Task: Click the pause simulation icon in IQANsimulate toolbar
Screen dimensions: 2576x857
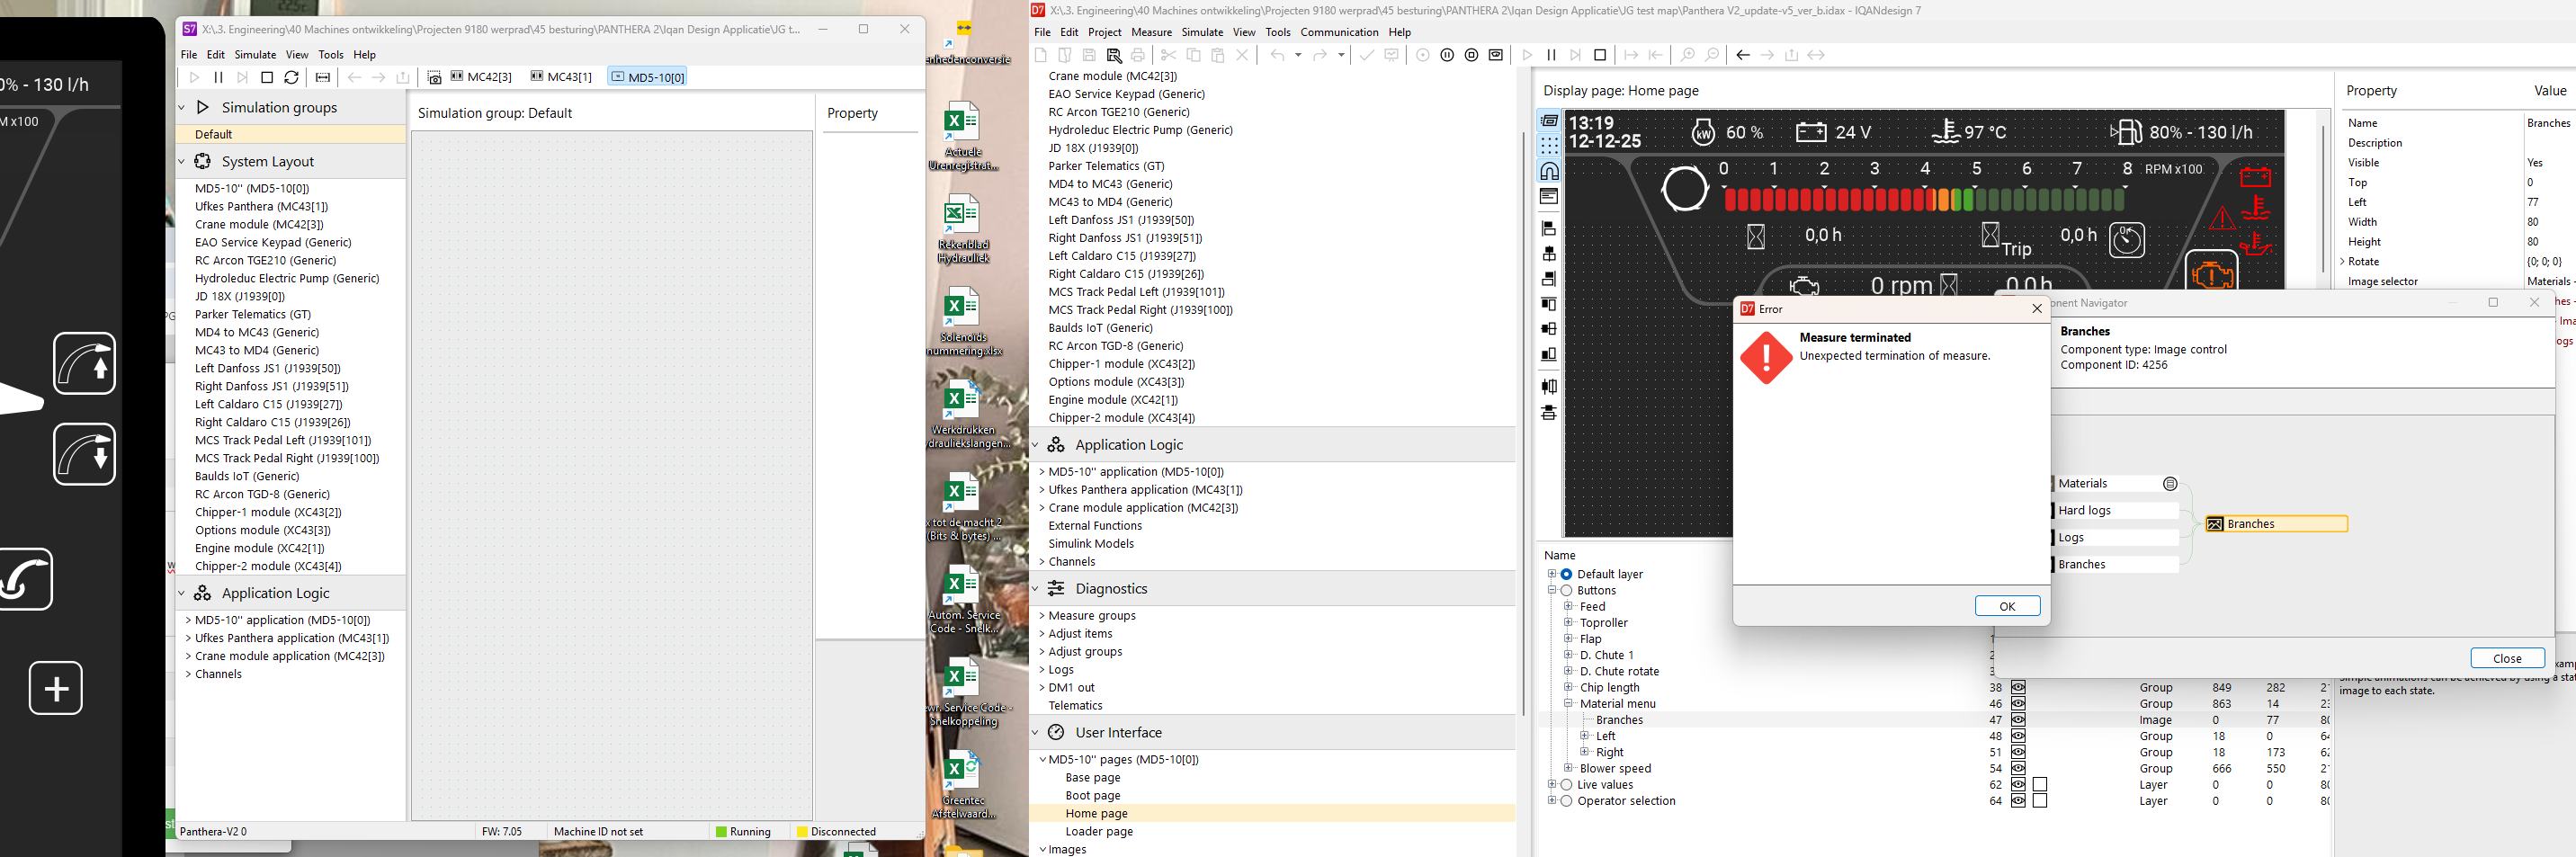Action: pos(218,77)
